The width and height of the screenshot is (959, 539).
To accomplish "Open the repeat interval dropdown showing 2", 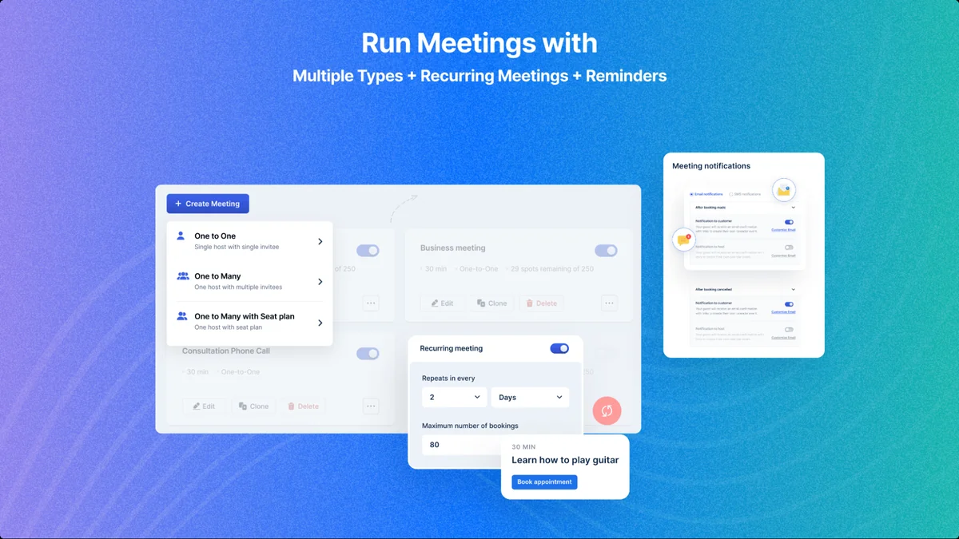I will (x=455, y=397).
